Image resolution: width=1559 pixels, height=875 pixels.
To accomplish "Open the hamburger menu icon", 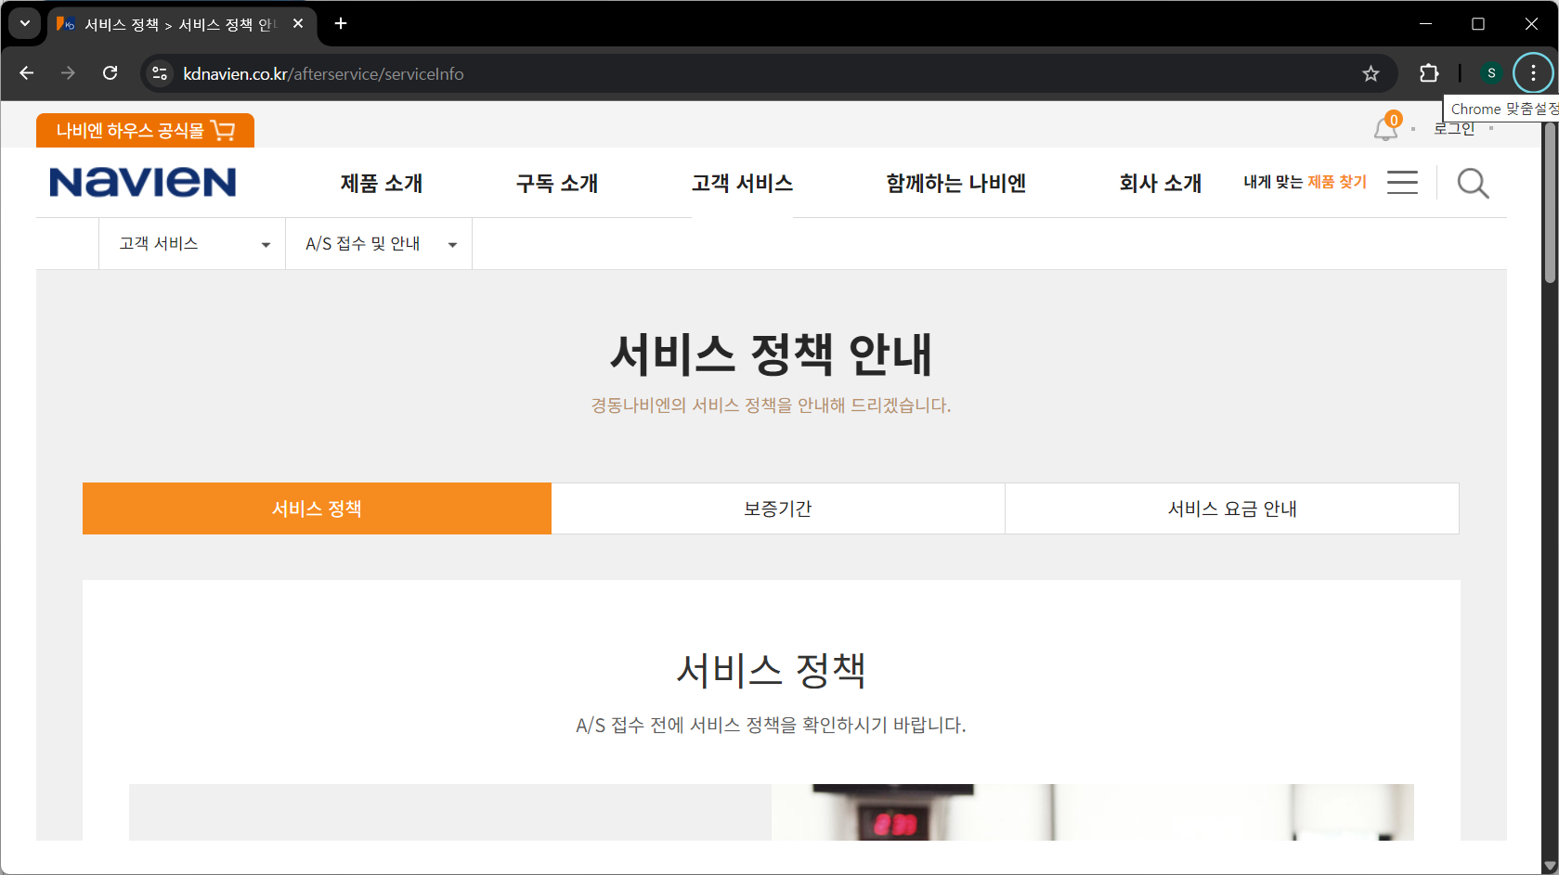I will 1402,183.
